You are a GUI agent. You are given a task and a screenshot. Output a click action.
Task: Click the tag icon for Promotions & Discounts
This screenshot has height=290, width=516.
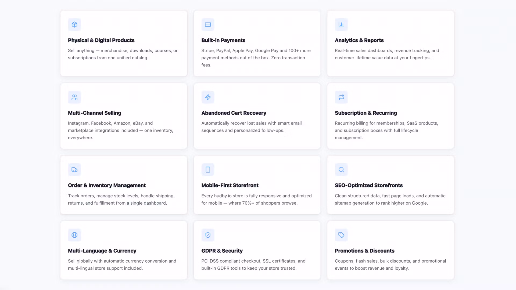point(341,235)
